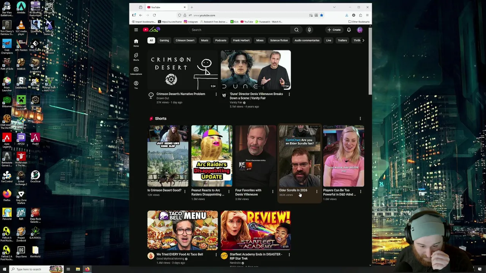Open Windows Start menu

[x=4, y=269]
